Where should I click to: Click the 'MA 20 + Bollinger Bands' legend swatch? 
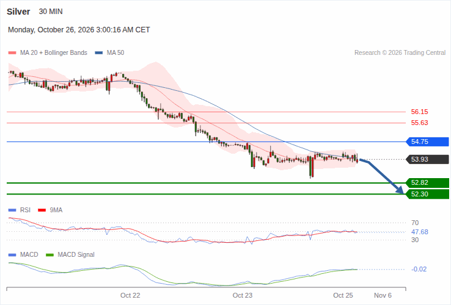(x=12, y=53)
